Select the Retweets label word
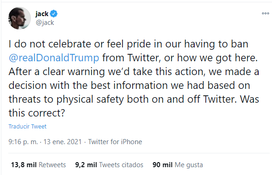 coord(52,164)
